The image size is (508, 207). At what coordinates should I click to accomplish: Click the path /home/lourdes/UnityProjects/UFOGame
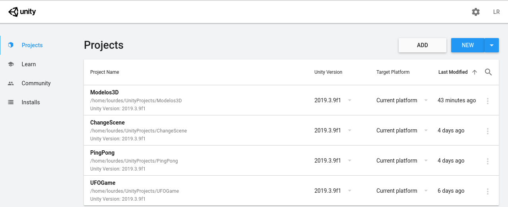[134, 191]
